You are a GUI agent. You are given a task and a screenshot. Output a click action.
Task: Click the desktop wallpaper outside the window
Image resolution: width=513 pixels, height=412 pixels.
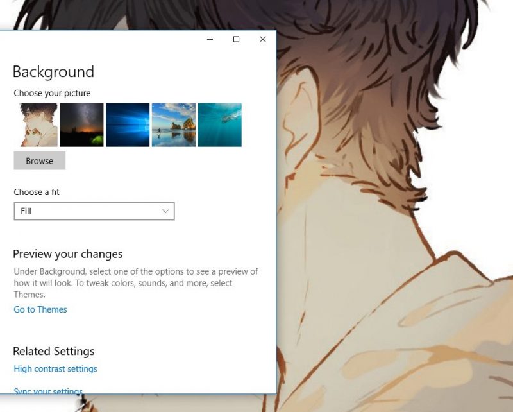398,257
